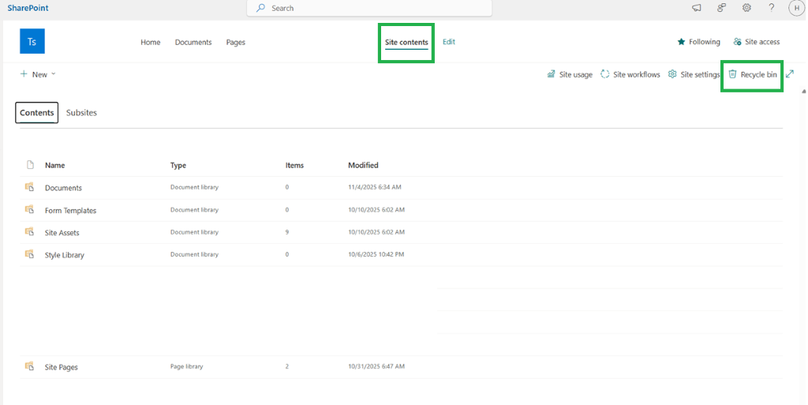This screenshot has height=405, width=808.
Task: Click the search magnifier icon
Action: tap(260, 8)
